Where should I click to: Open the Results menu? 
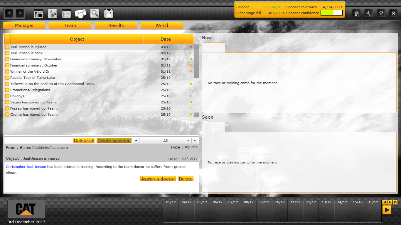tap(116, 25)
